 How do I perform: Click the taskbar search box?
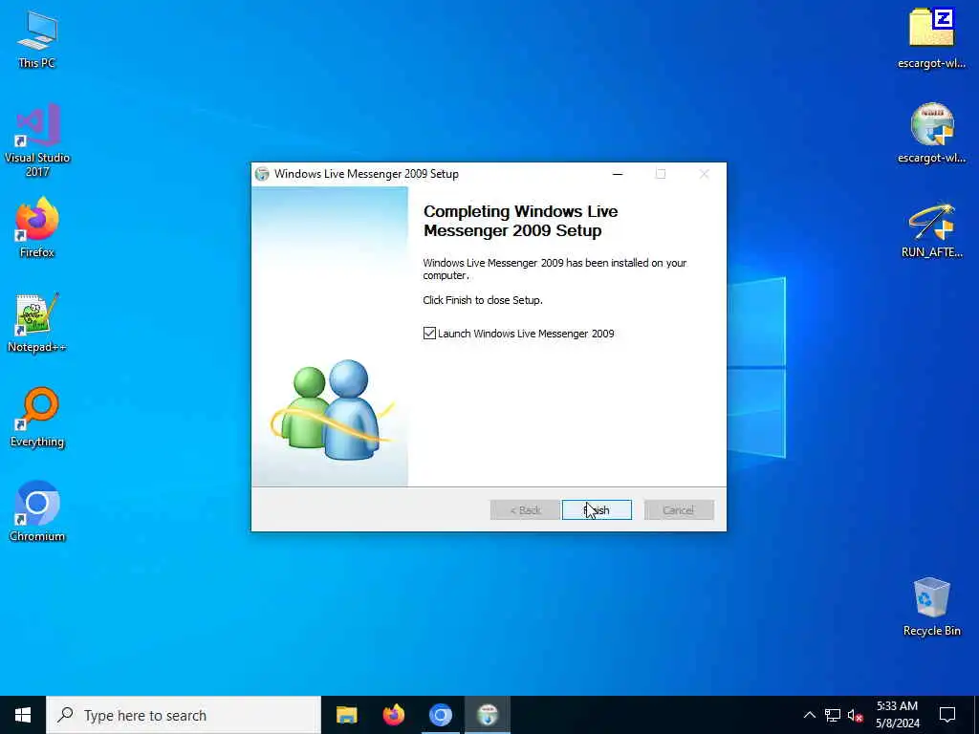click(x=184, y=715)
